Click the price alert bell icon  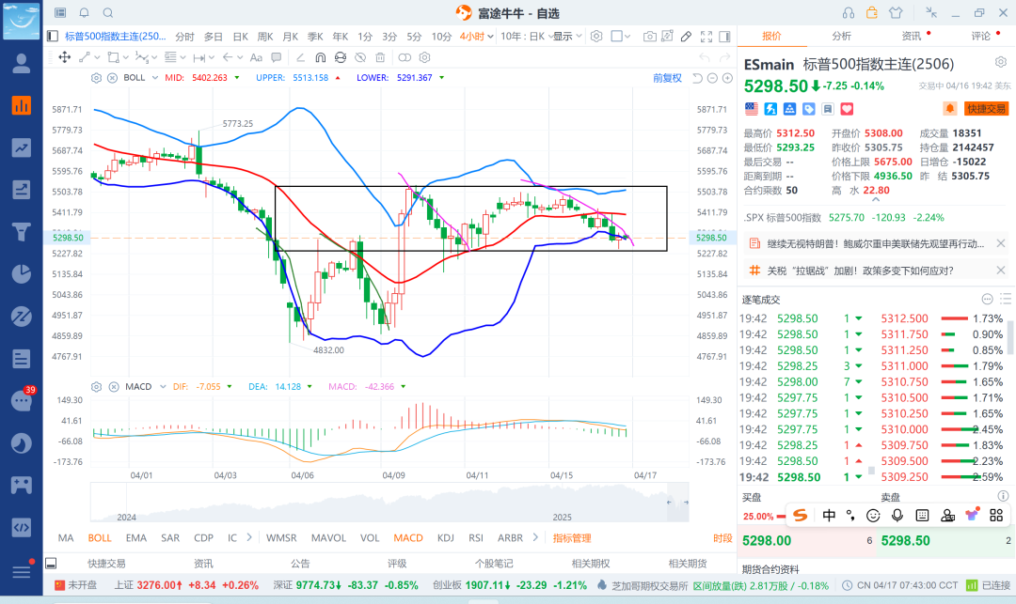coord(948,109)
